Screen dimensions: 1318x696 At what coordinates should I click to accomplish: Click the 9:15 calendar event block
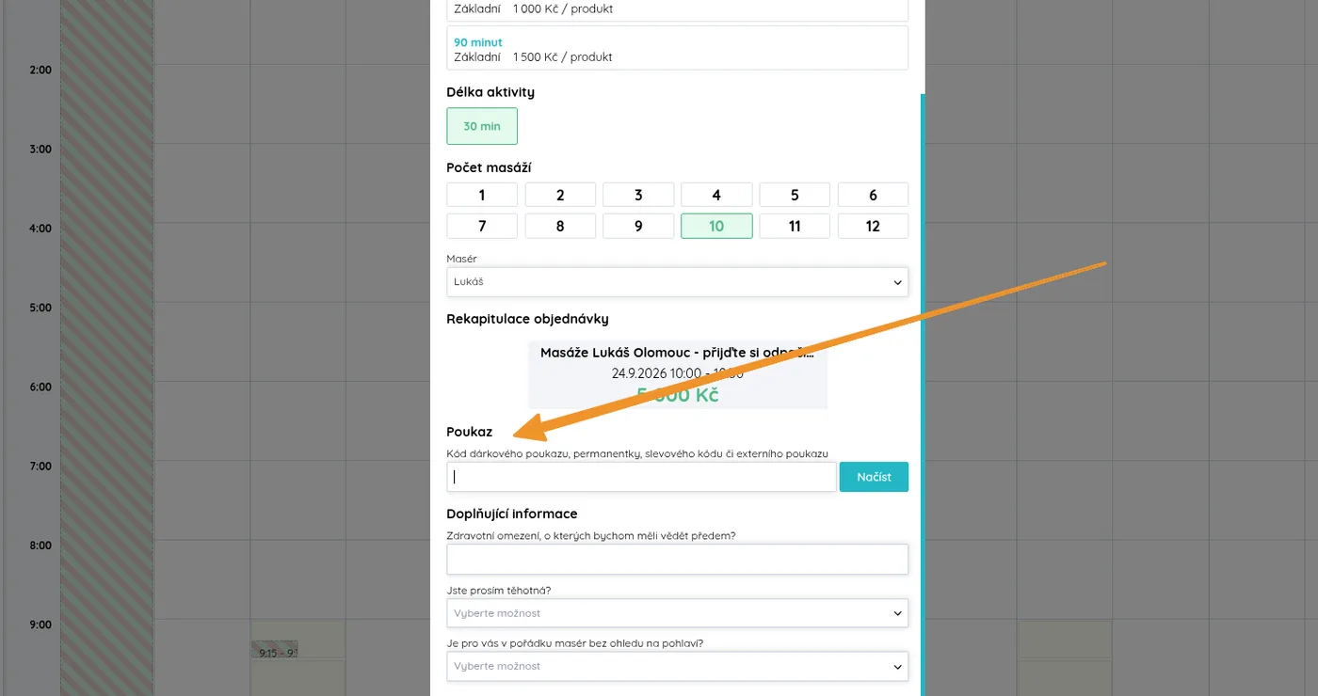click(274, 649)
